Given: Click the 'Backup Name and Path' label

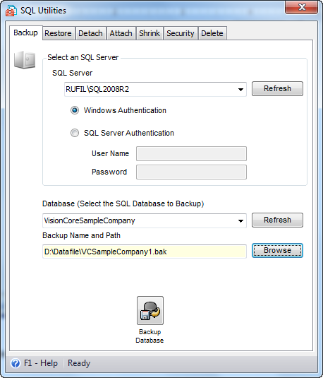Looking at the screenshot, I should pos(81,235).
